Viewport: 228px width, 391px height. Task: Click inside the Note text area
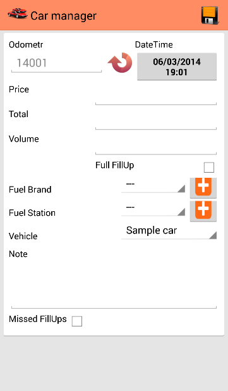[114, 284]
